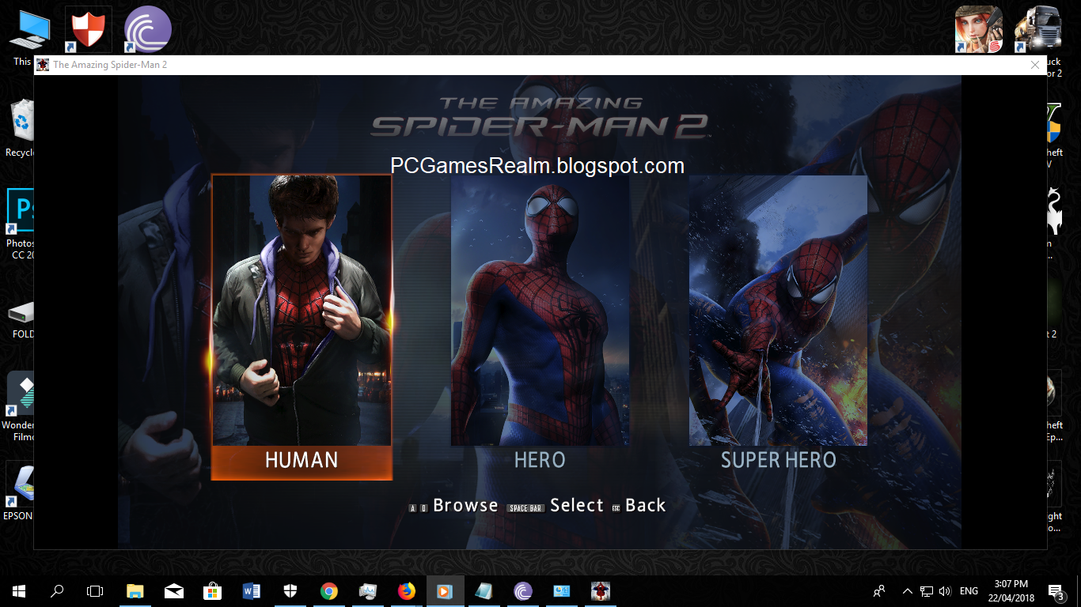Open the Photoshop CC desktop shortcut
This screenshot has width=1081, height=607.
click(19, 224)
